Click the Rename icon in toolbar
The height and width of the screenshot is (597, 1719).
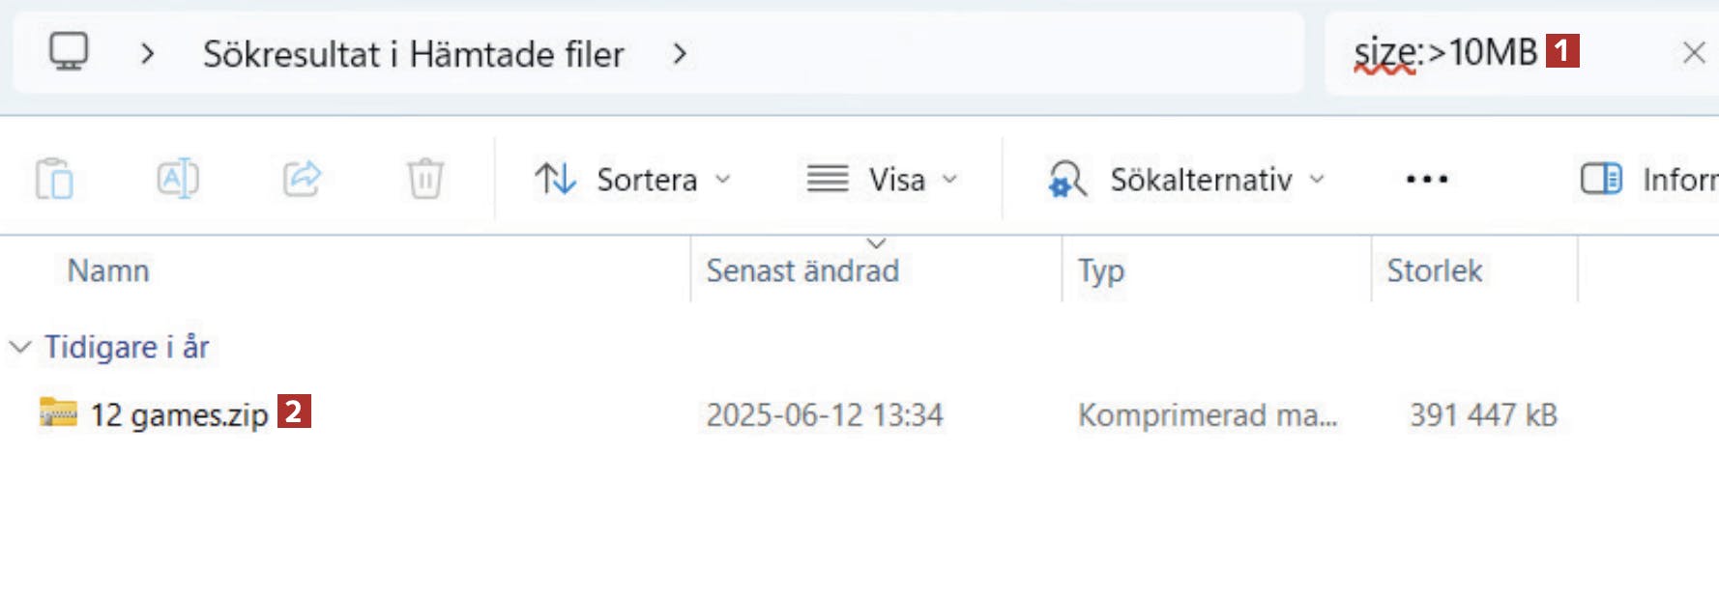[x=178, y=179]
